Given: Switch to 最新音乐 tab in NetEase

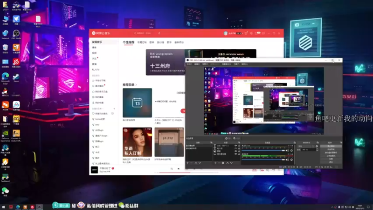Looking at the screenshot, I should (x=179, y=42).
